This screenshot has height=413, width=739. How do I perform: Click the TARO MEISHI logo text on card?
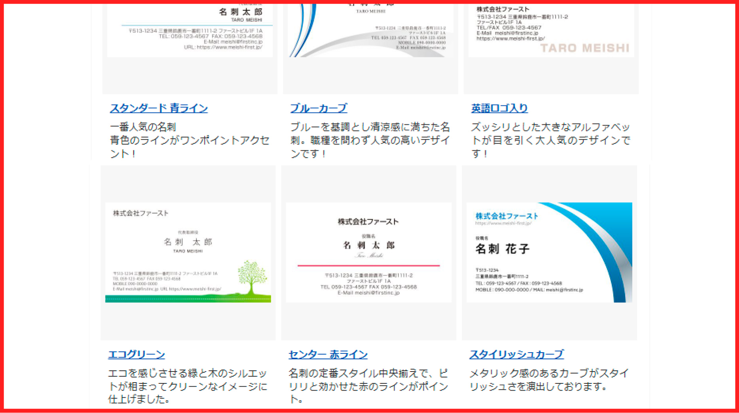pos(584,48)
